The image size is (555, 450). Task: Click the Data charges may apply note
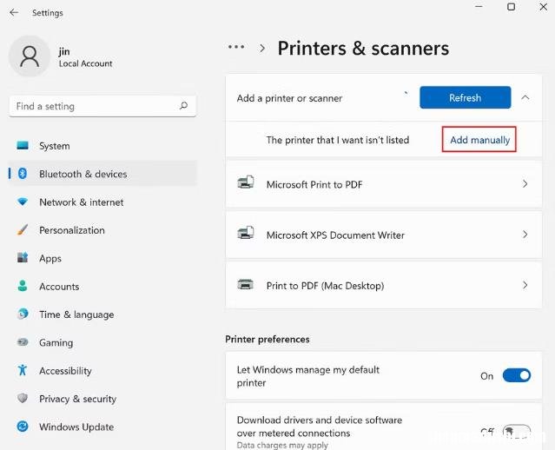[282, 445]
